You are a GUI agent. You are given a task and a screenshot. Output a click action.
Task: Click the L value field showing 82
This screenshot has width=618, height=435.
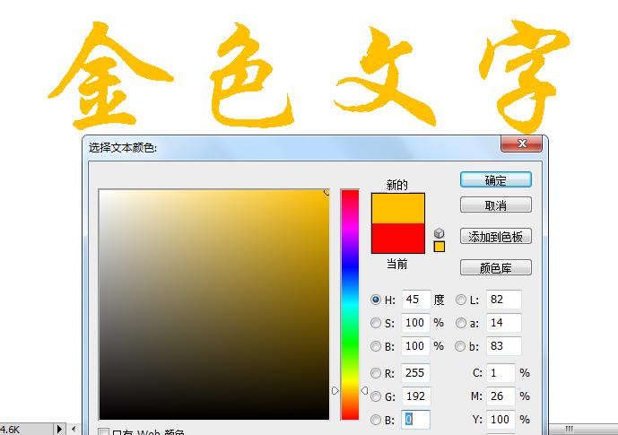point(504,300)
